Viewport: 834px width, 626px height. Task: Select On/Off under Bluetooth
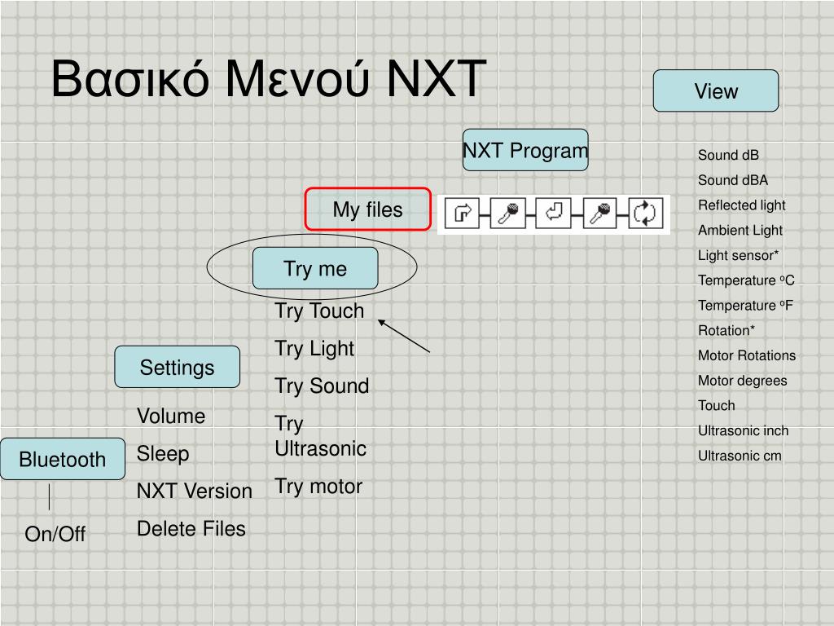coord(55,534)
